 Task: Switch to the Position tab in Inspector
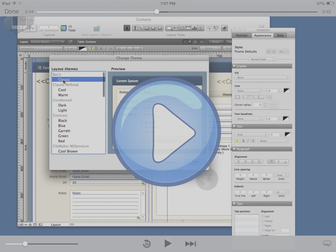coord(242,35)
